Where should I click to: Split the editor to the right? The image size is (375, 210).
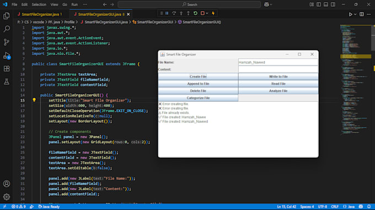tap(362, 14)
